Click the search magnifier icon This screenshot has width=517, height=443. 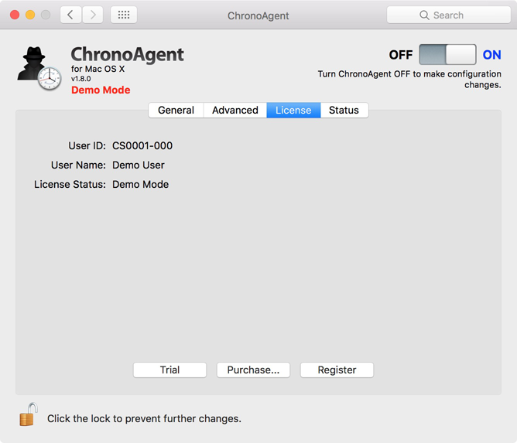(424, 15)
